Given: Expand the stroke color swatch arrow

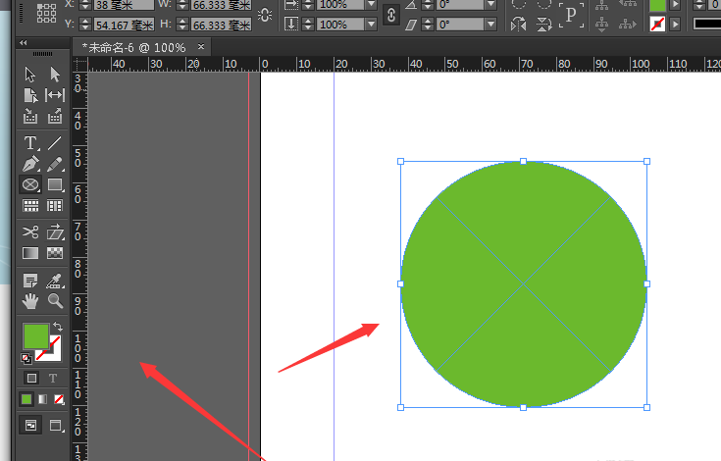Looking at the screenshot, I should pyautogui.click(x=675, y=24).
